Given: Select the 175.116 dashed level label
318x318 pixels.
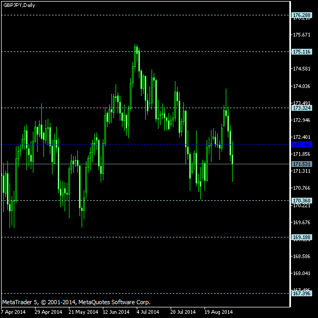Looking at the screenshot, I should (302, 52).
